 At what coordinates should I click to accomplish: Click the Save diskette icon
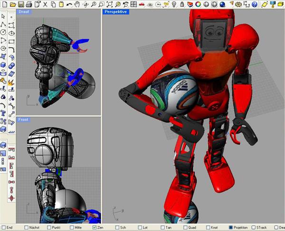pyautogui.click(x=20, y=4)
